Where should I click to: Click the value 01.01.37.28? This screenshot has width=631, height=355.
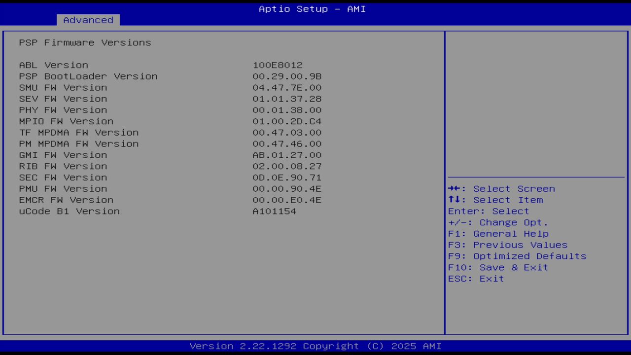[287, 99]
